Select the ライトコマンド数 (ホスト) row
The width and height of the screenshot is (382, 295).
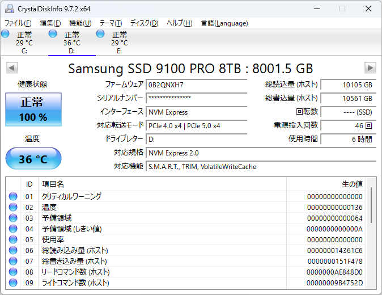(186, 283)
